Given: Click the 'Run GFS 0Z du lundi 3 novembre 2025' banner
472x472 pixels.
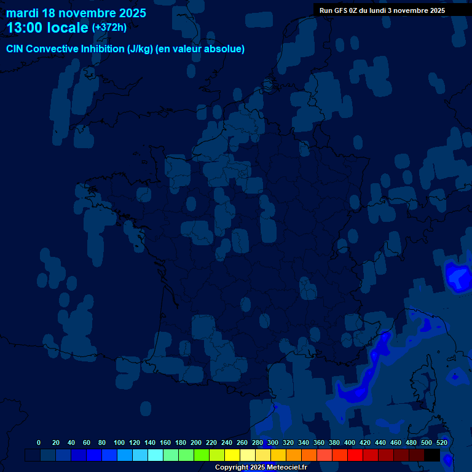Looking at the screenshot, I should pyautogui.click(x=382, y=10).
